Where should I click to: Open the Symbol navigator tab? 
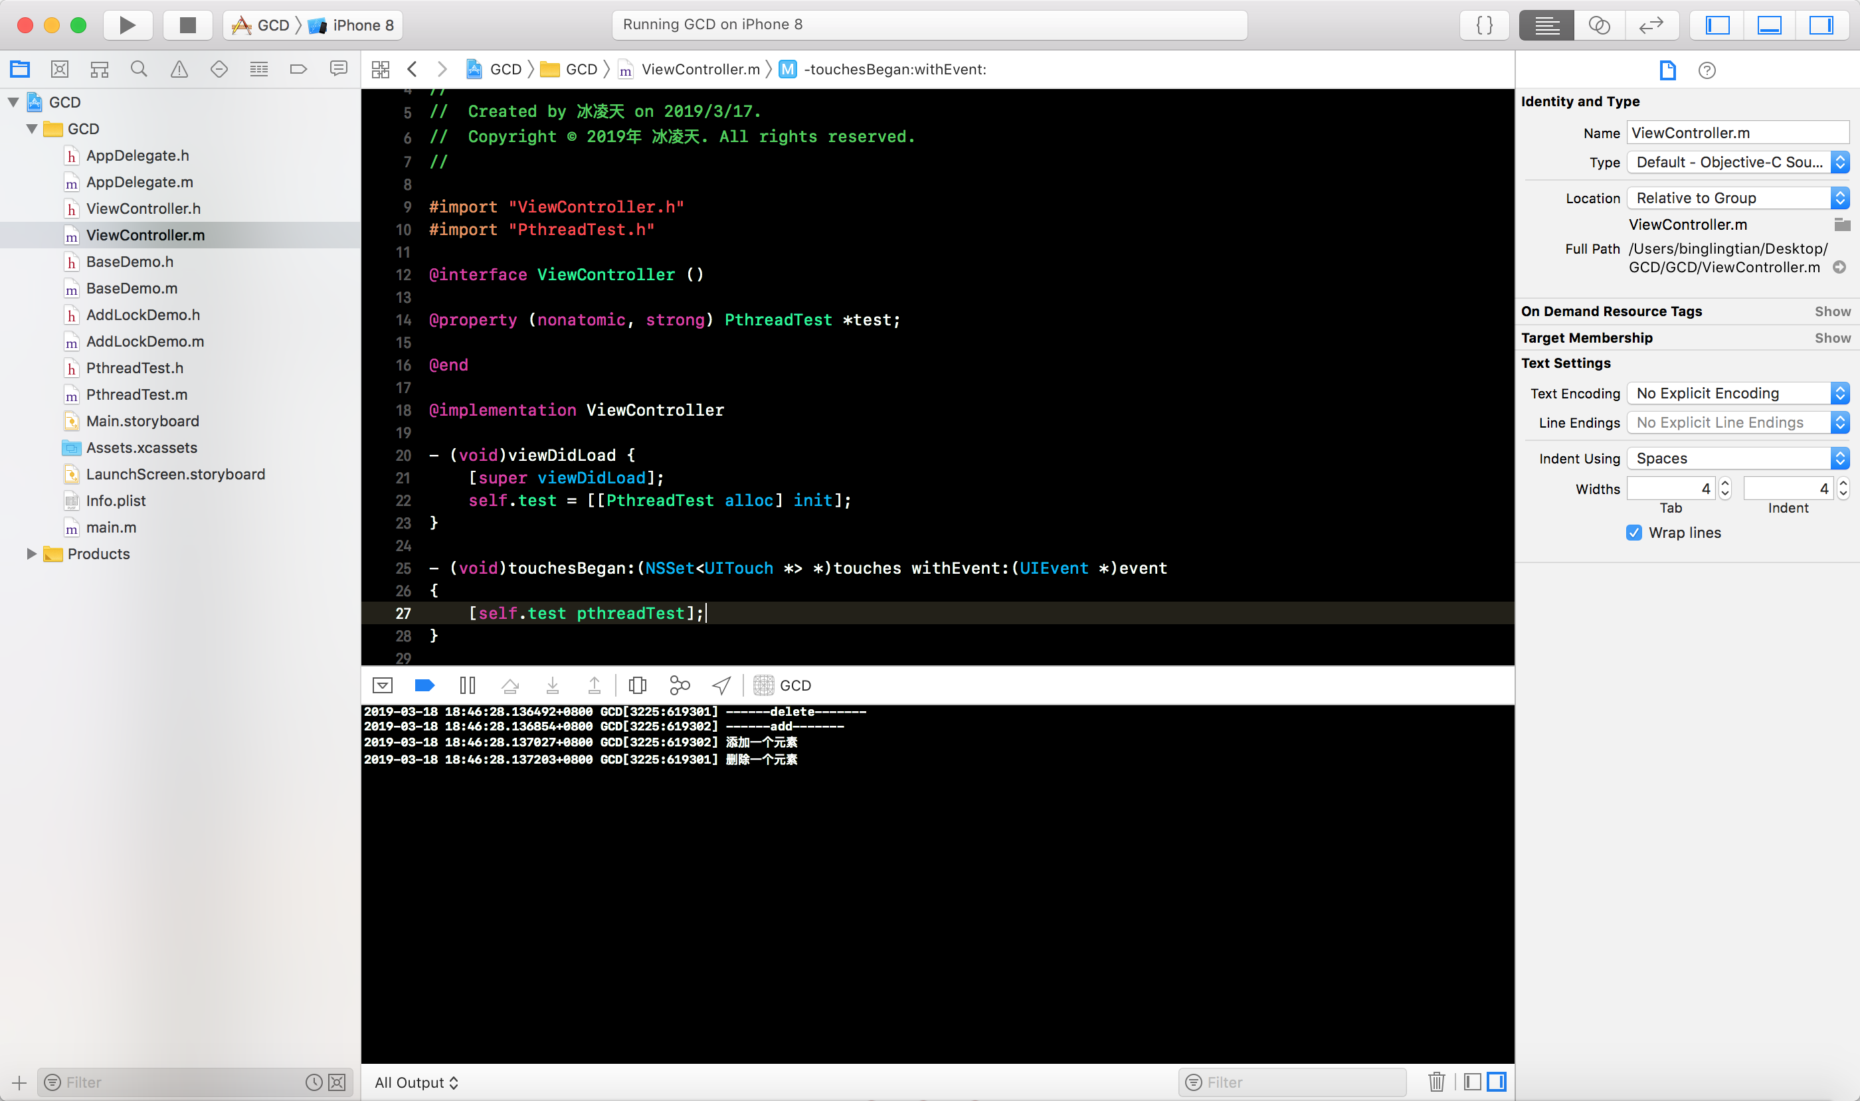(x=100, y=69)
